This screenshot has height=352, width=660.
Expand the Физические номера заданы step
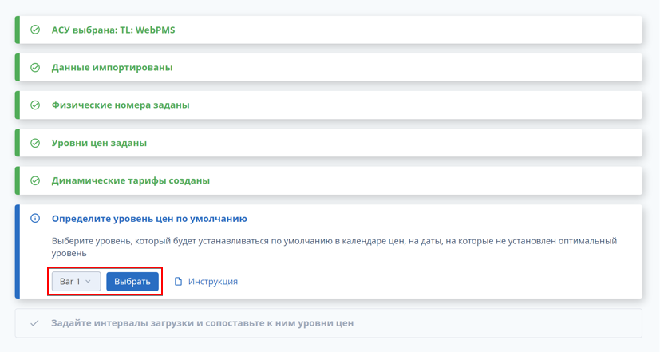pos(329,105)
